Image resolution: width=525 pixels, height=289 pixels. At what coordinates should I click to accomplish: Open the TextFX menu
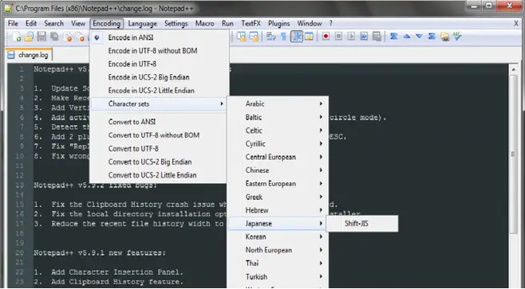click(x=251, y=23)
